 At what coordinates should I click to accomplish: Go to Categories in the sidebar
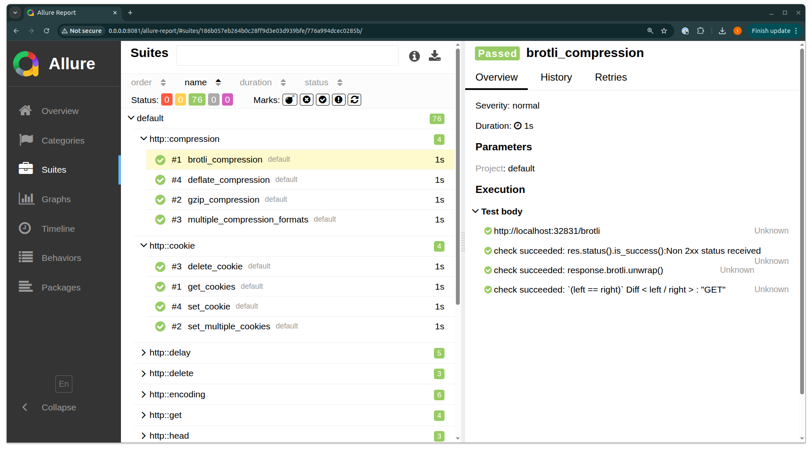tap(63, 141)
